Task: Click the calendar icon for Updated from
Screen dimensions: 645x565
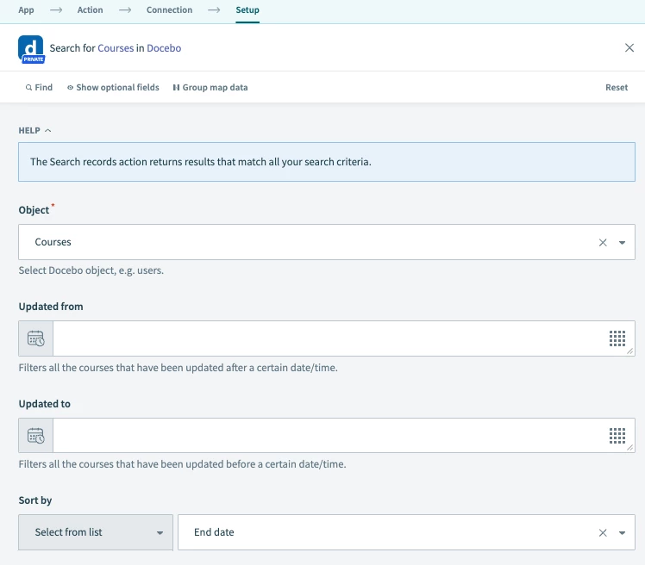Action: (x=36, y=338)
